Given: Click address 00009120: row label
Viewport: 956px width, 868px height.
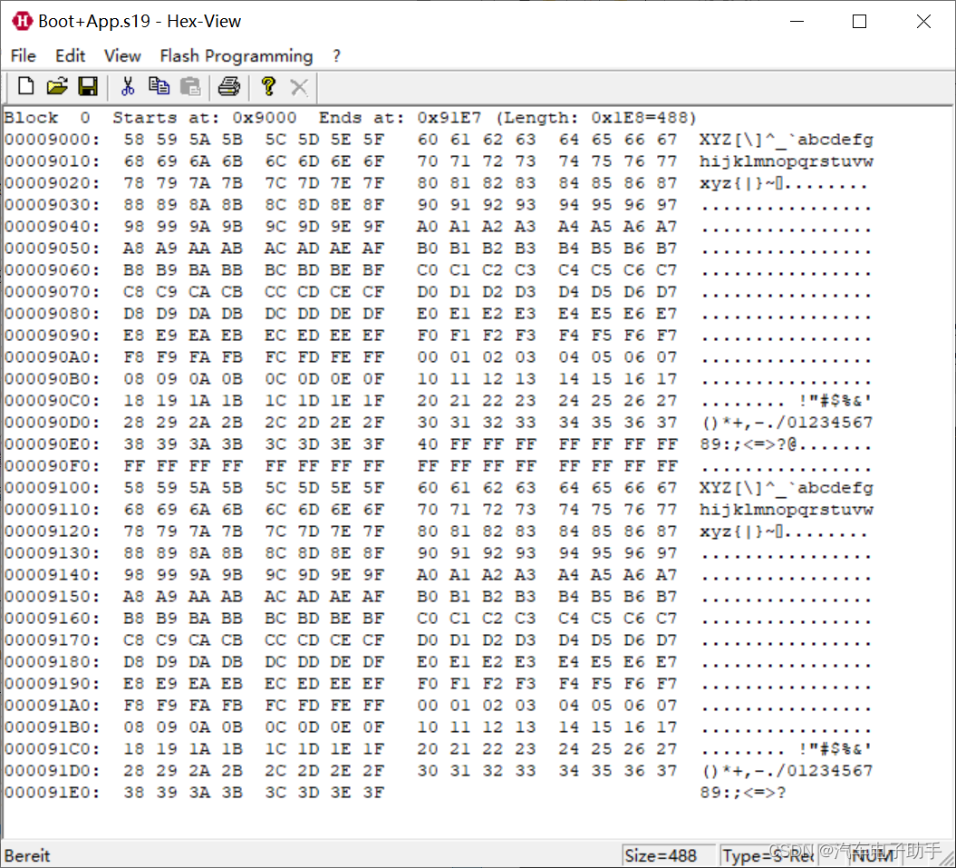Looking at the screenshot, I should [x=52, y=532].
